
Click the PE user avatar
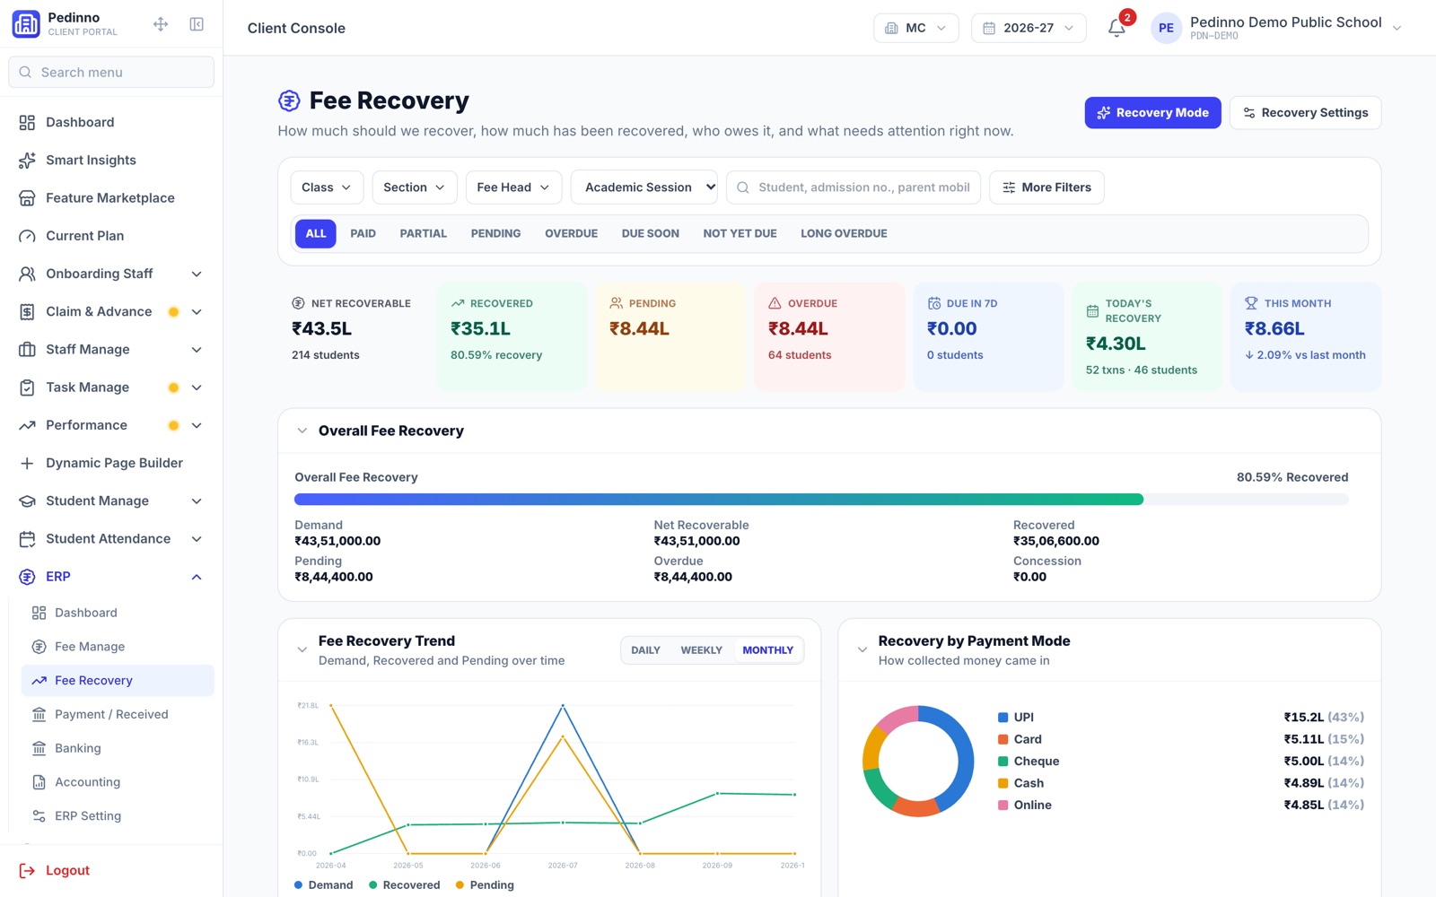pyautogui.click(x=1166, y=28)
